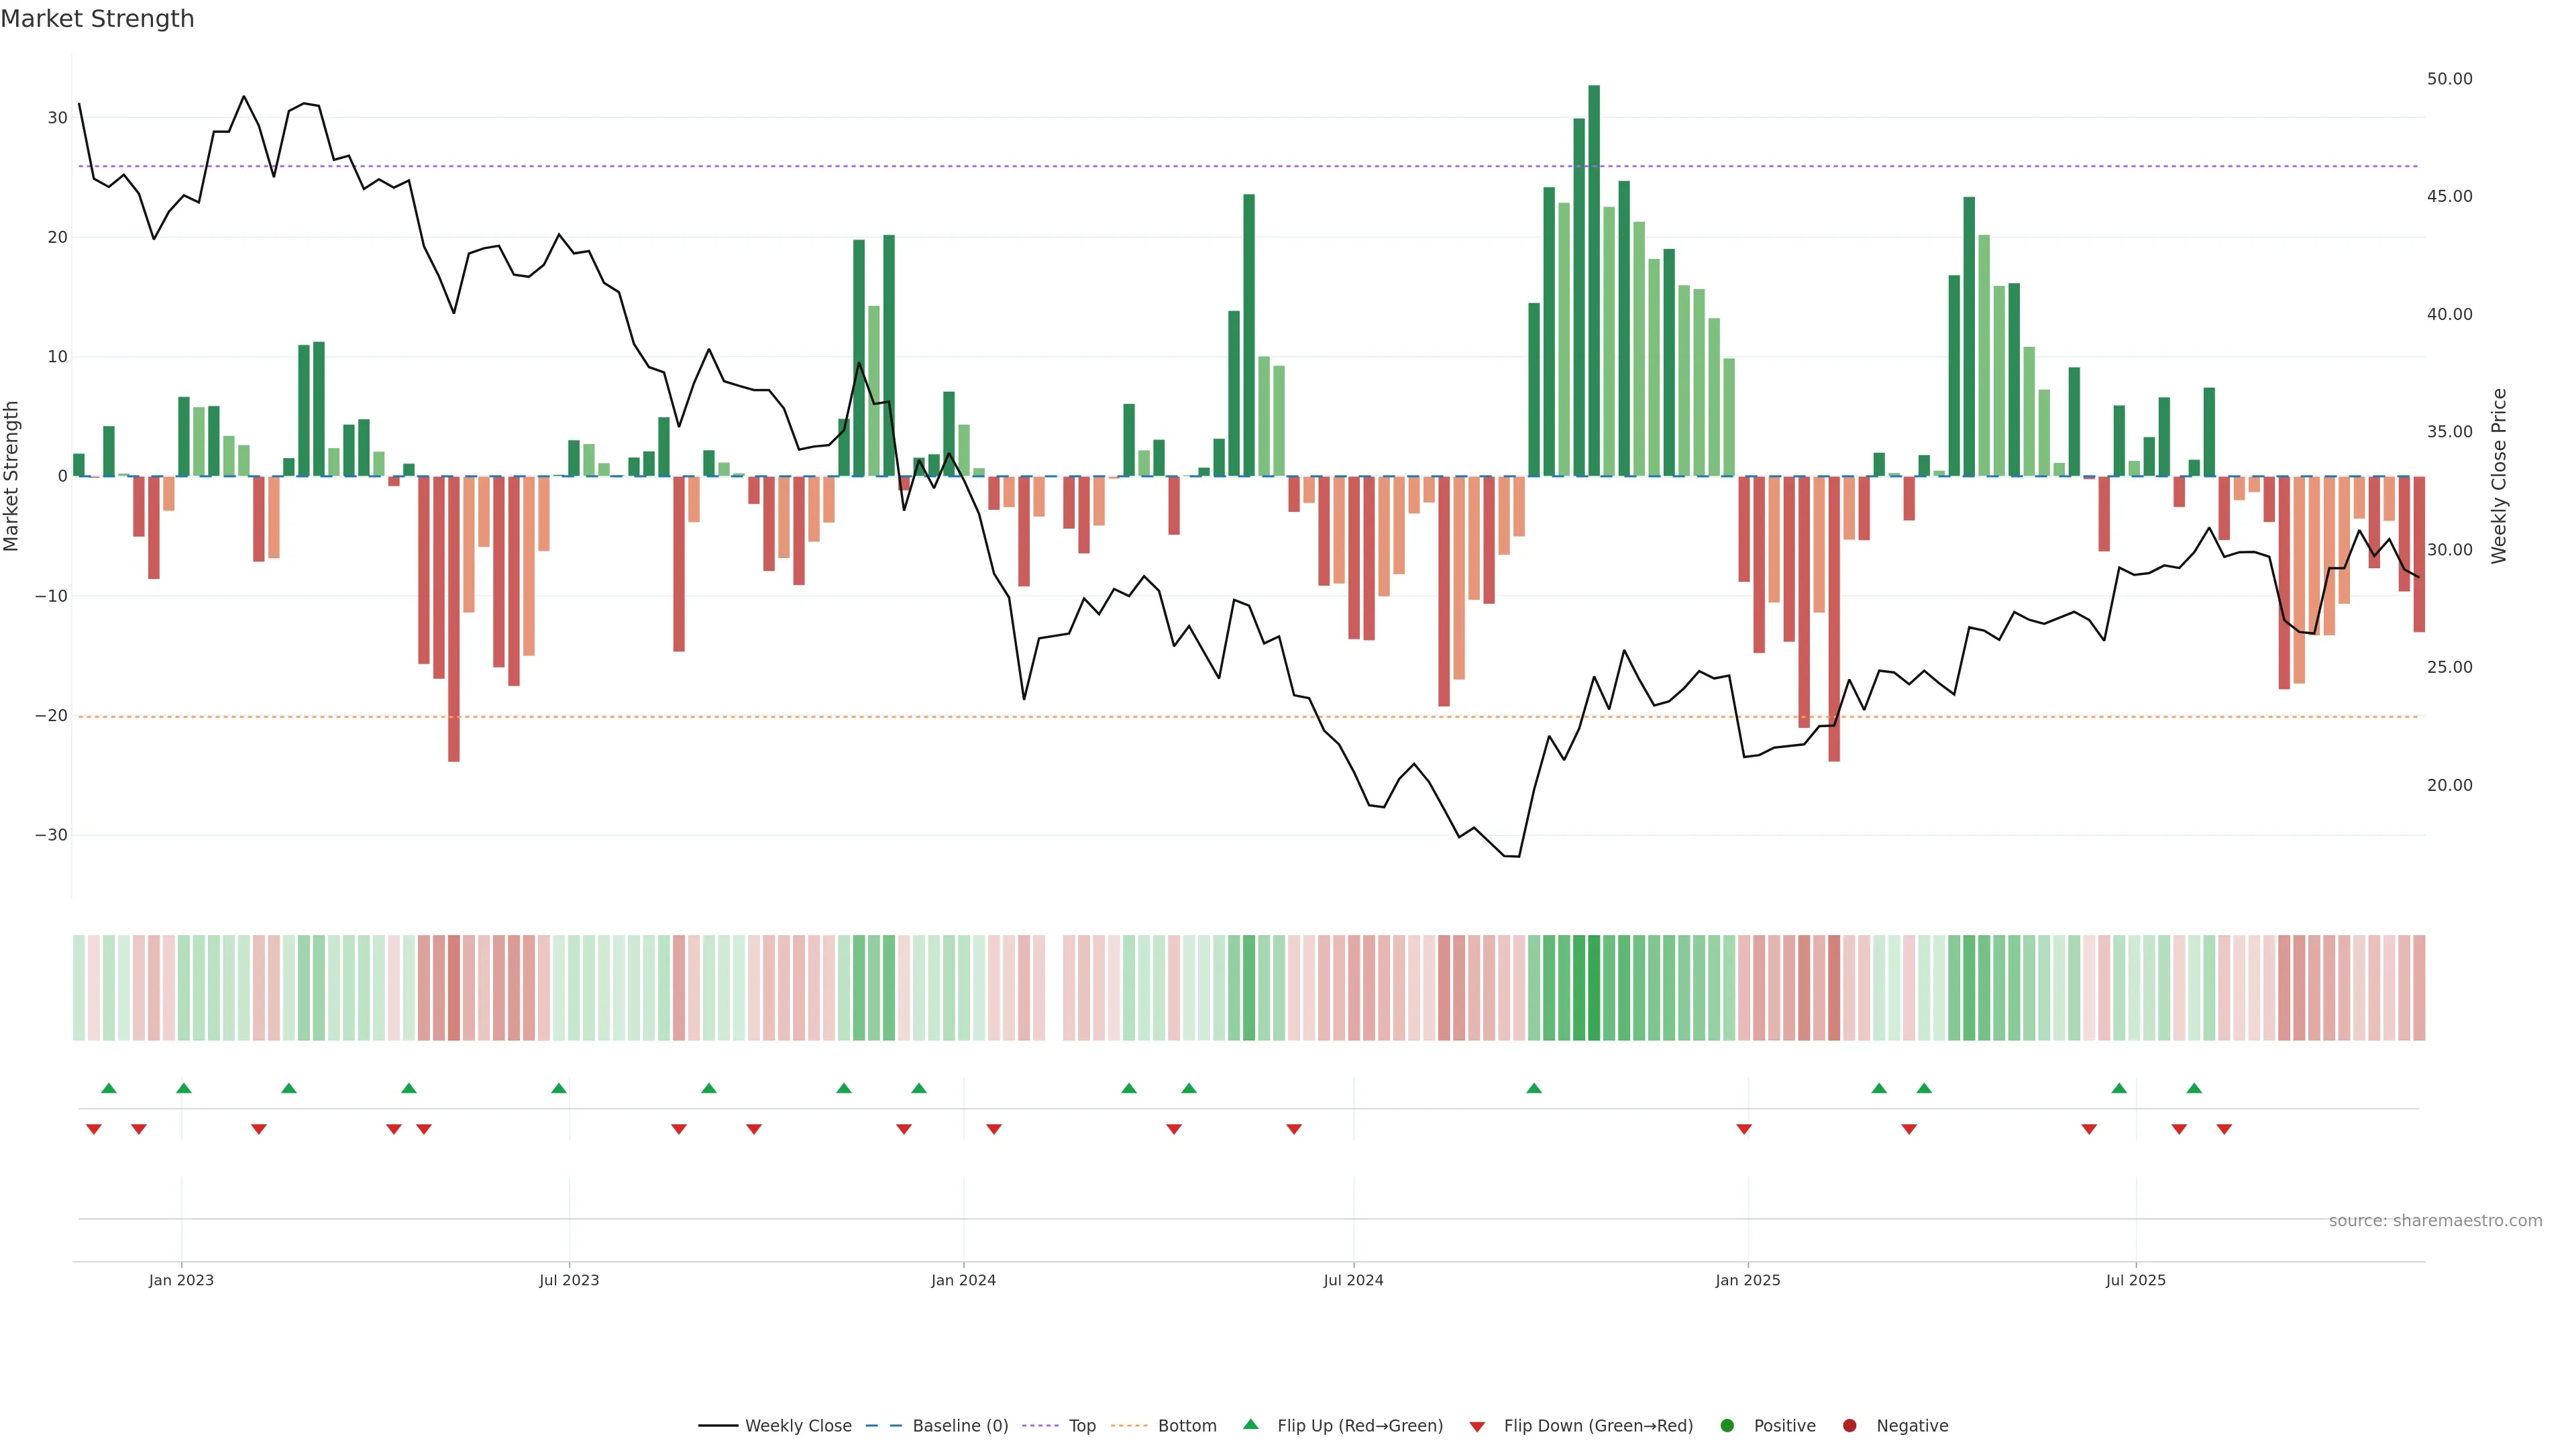
Task: Click darkest green heatmap cell
Action: click(1594, 987)
